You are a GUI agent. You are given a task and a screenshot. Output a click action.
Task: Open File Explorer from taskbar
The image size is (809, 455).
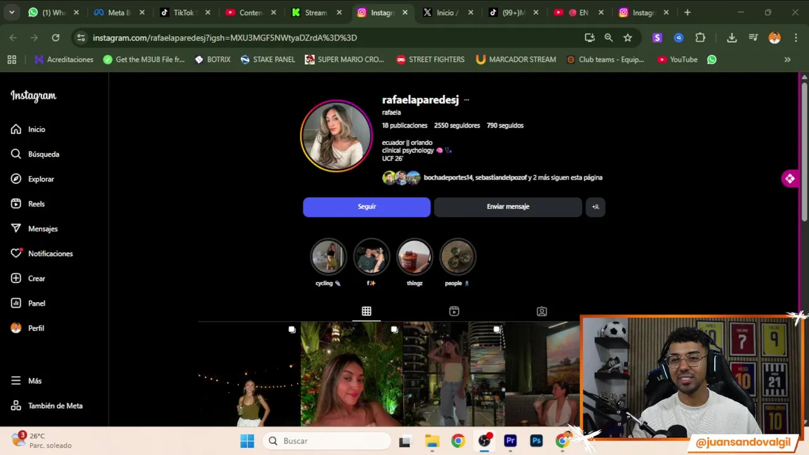point(432,441)
